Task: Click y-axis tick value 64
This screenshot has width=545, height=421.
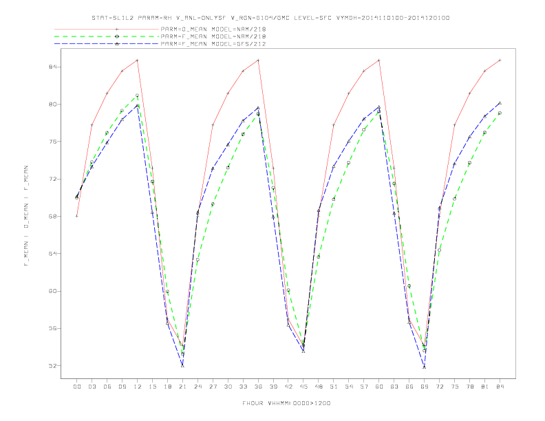Action: click(53, 254)
